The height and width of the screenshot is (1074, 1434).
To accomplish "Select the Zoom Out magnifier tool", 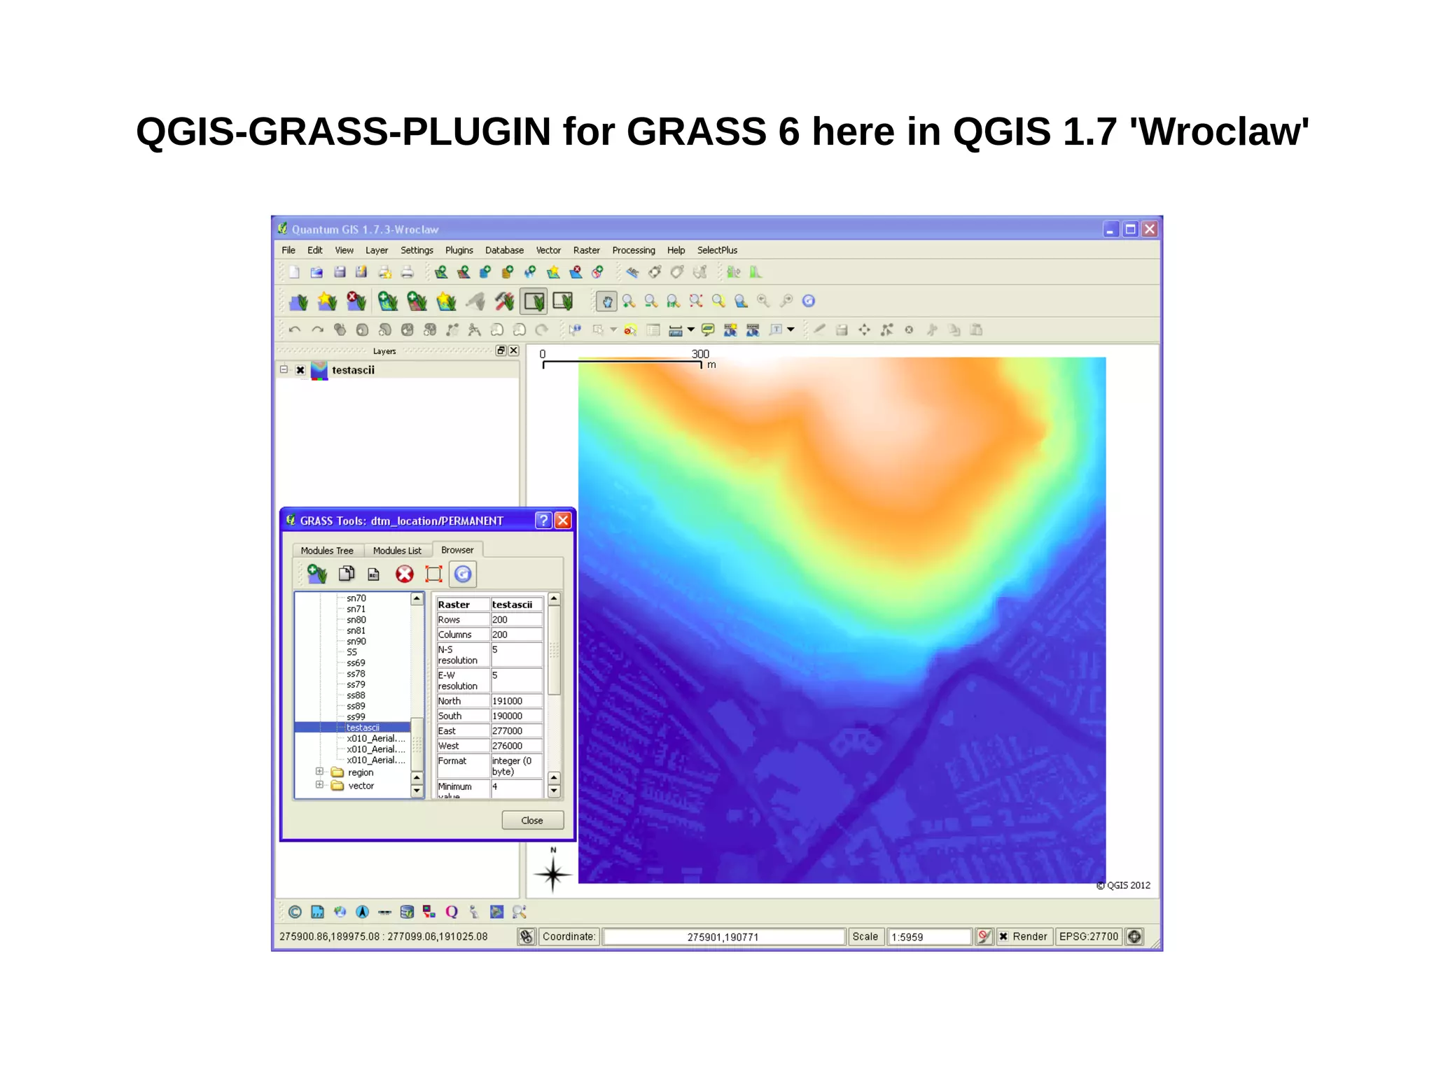I will click(x=651, y=302).
